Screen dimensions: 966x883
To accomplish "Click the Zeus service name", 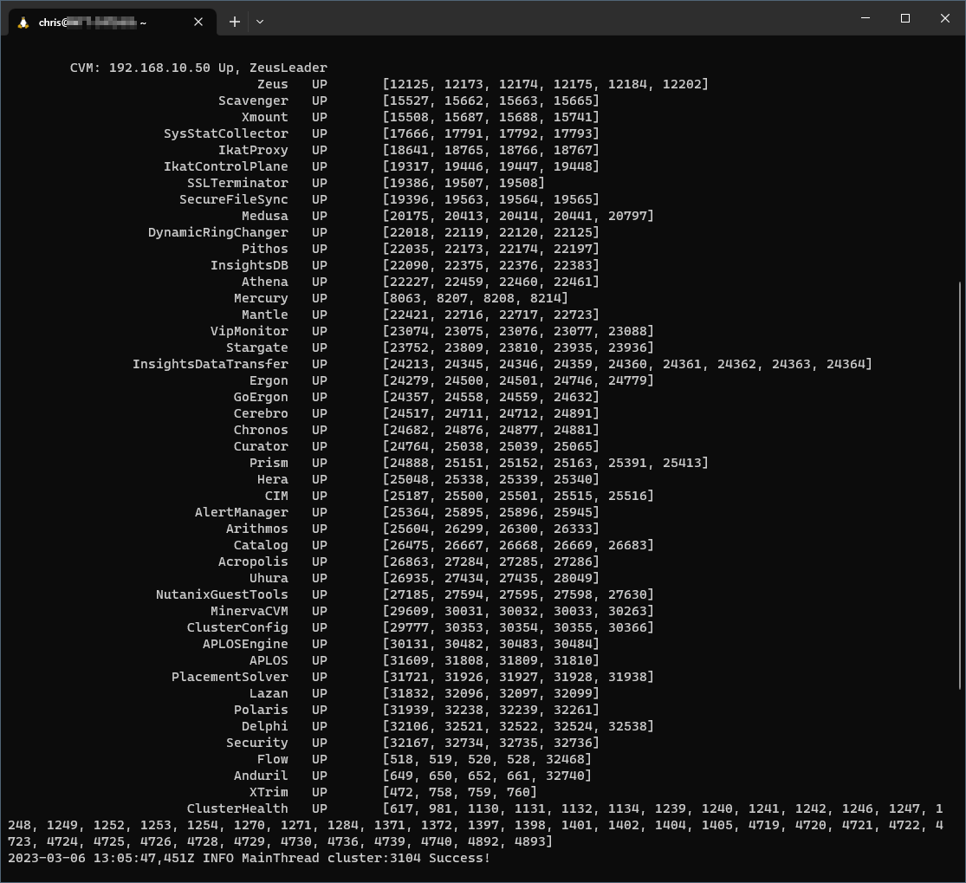I will [272, 84].
